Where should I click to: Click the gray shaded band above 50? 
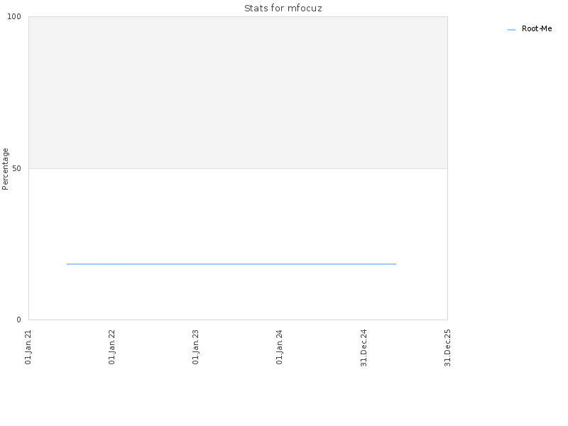pos(238,92)
